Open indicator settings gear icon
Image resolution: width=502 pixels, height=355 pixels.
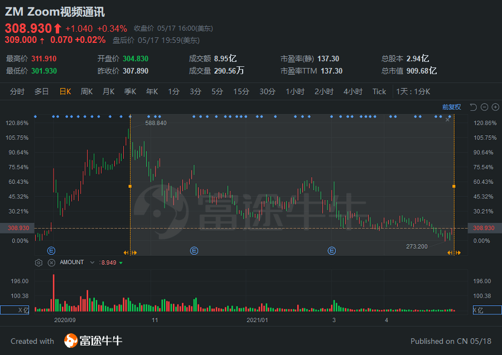(38, 262)
